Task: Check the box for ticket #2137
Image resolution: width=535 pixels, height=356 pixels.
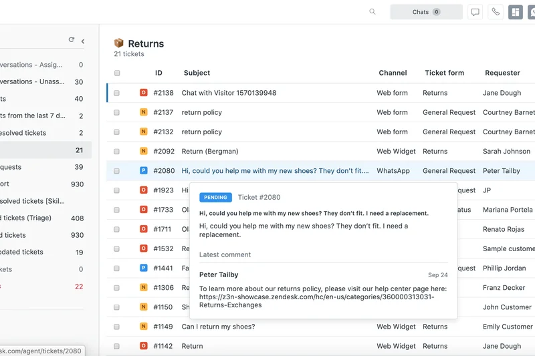Action: click(117, 113)
